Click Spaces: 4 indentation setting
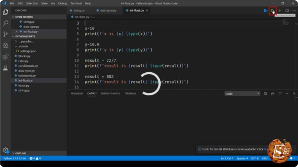The image size is (298, 167). pyautogui.click(x=242, y=158)
